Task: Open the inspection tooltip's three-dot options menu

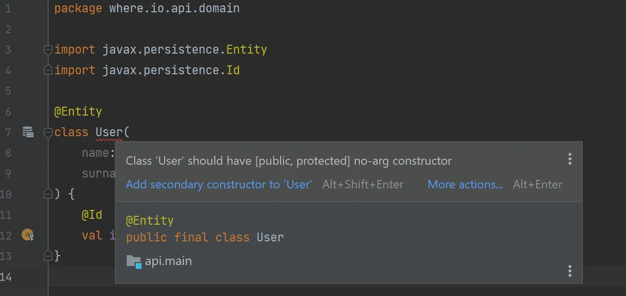Action: point(570,158)
